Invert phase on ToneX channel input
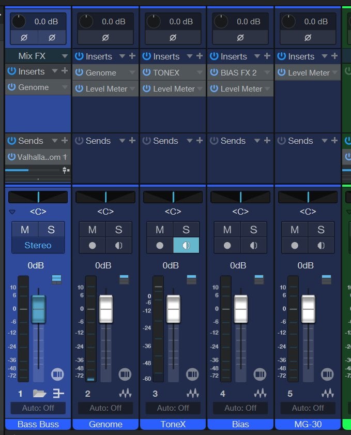The height and width of the screenshot is (435, 351). tap(173, 37)
